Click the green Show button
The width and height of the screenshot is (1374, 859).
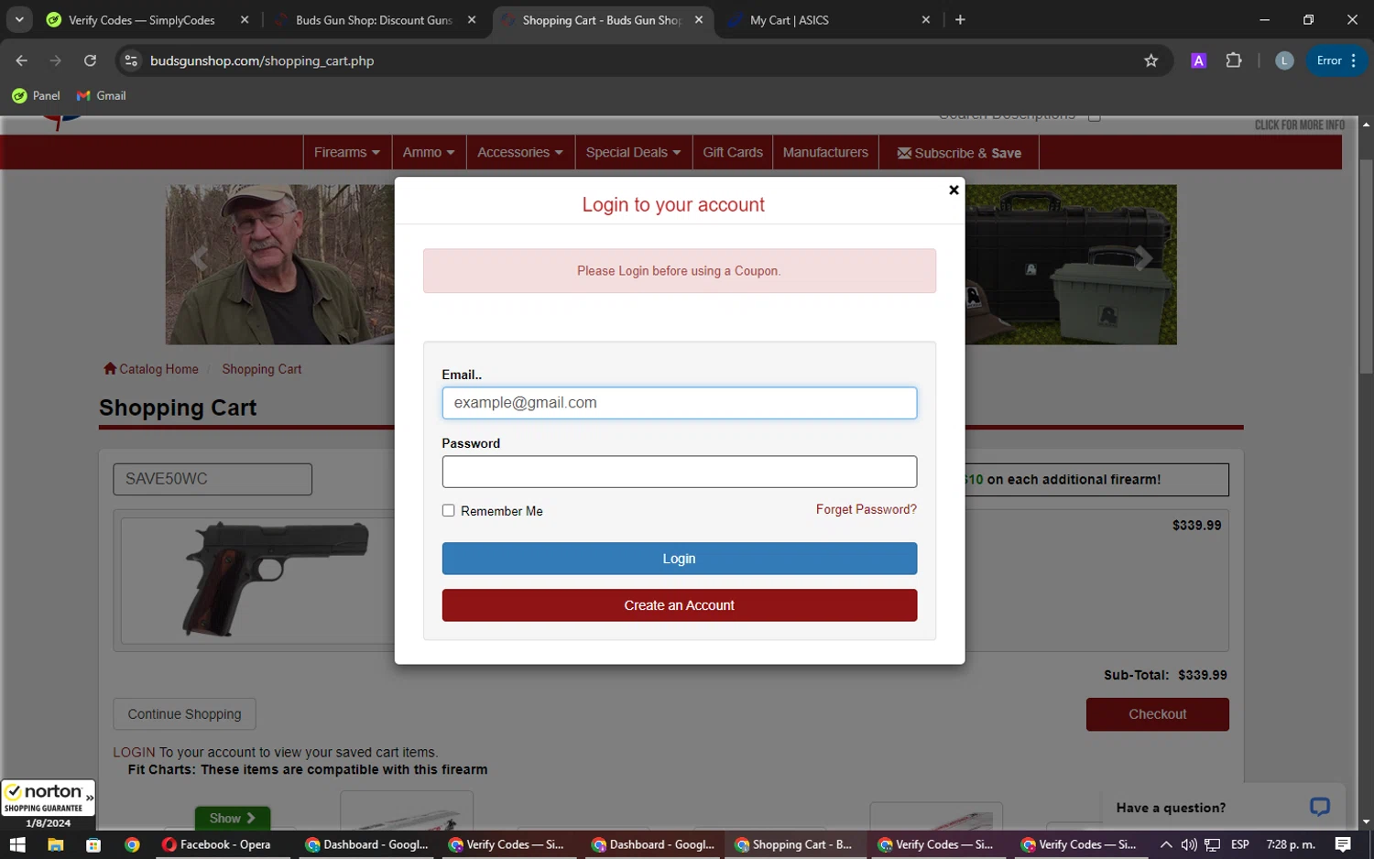pyautogui.click(x=232, y=818)
